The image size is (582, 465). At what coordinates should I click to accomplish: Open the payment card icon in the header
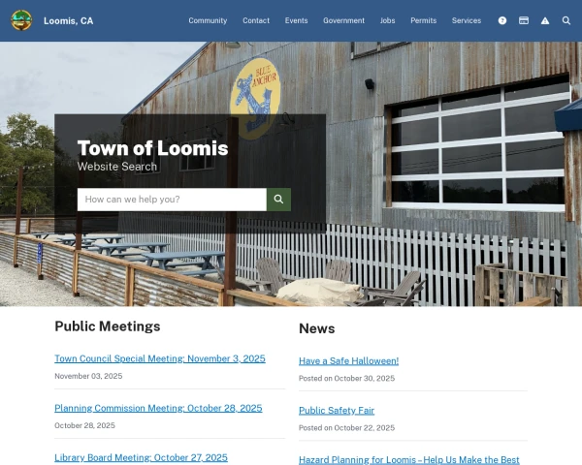[524, 20]
